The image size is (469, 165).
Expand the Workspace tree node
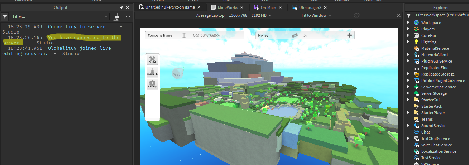pyautogui.click(x=408, y=23)
